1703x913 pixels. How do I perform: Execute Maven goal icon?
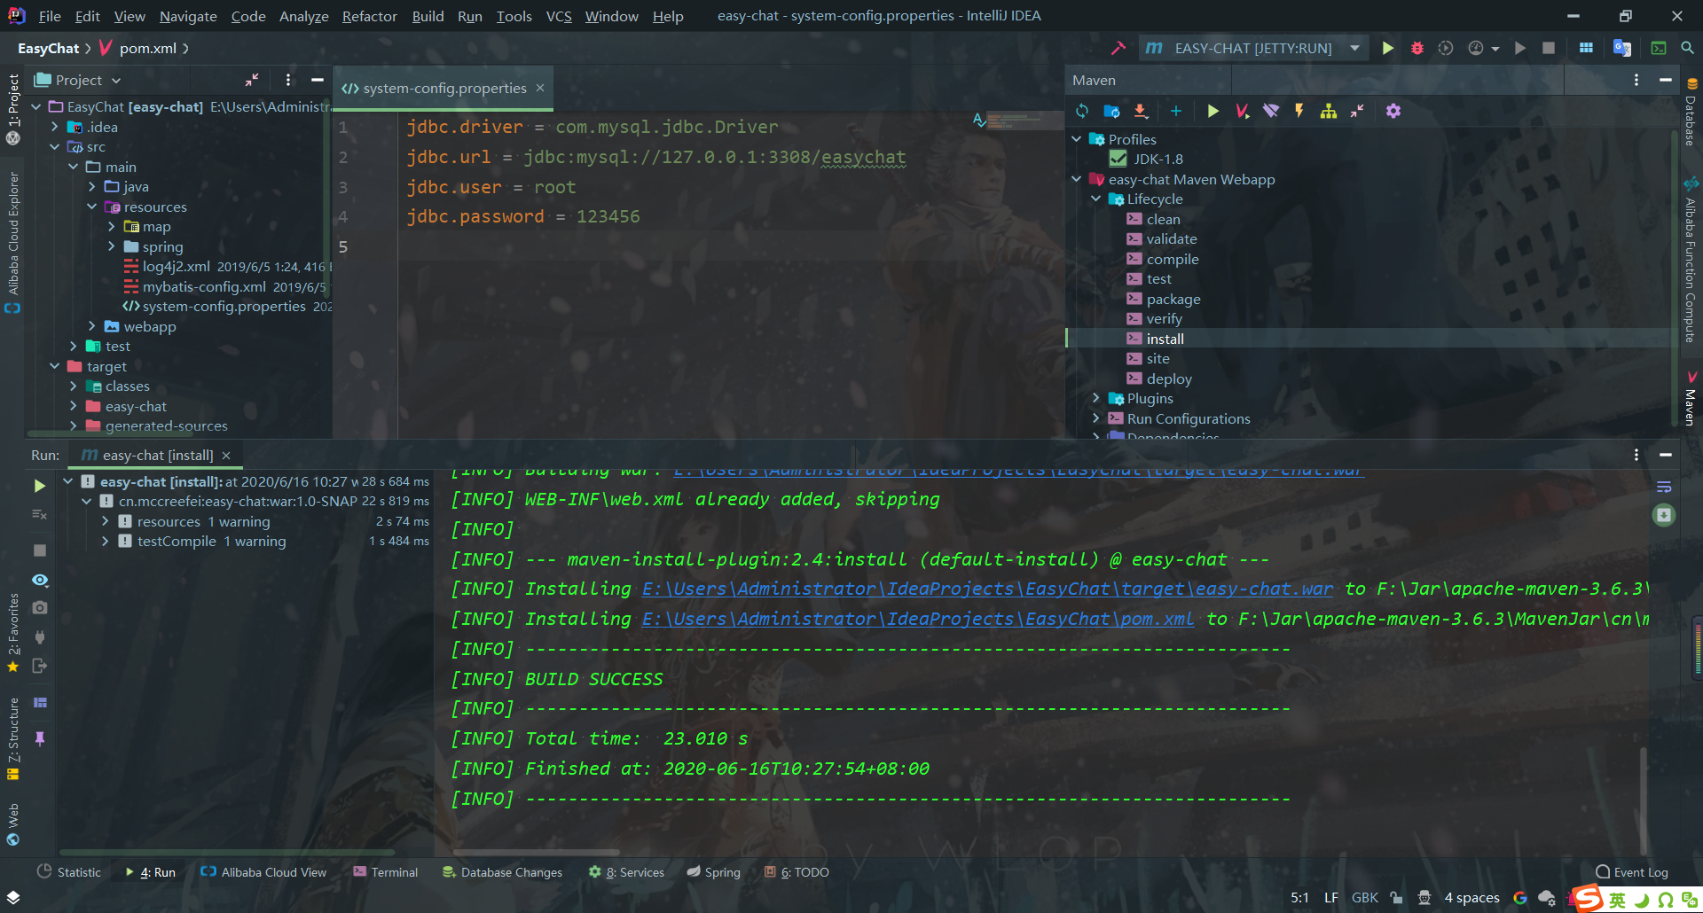click(x=1242, y=111)
